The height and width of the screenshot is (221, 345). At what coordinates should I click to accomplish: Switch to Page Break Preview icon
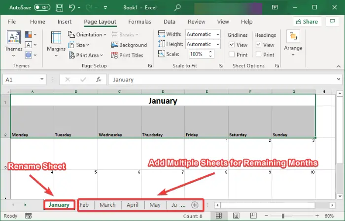[x=253, y=216]
